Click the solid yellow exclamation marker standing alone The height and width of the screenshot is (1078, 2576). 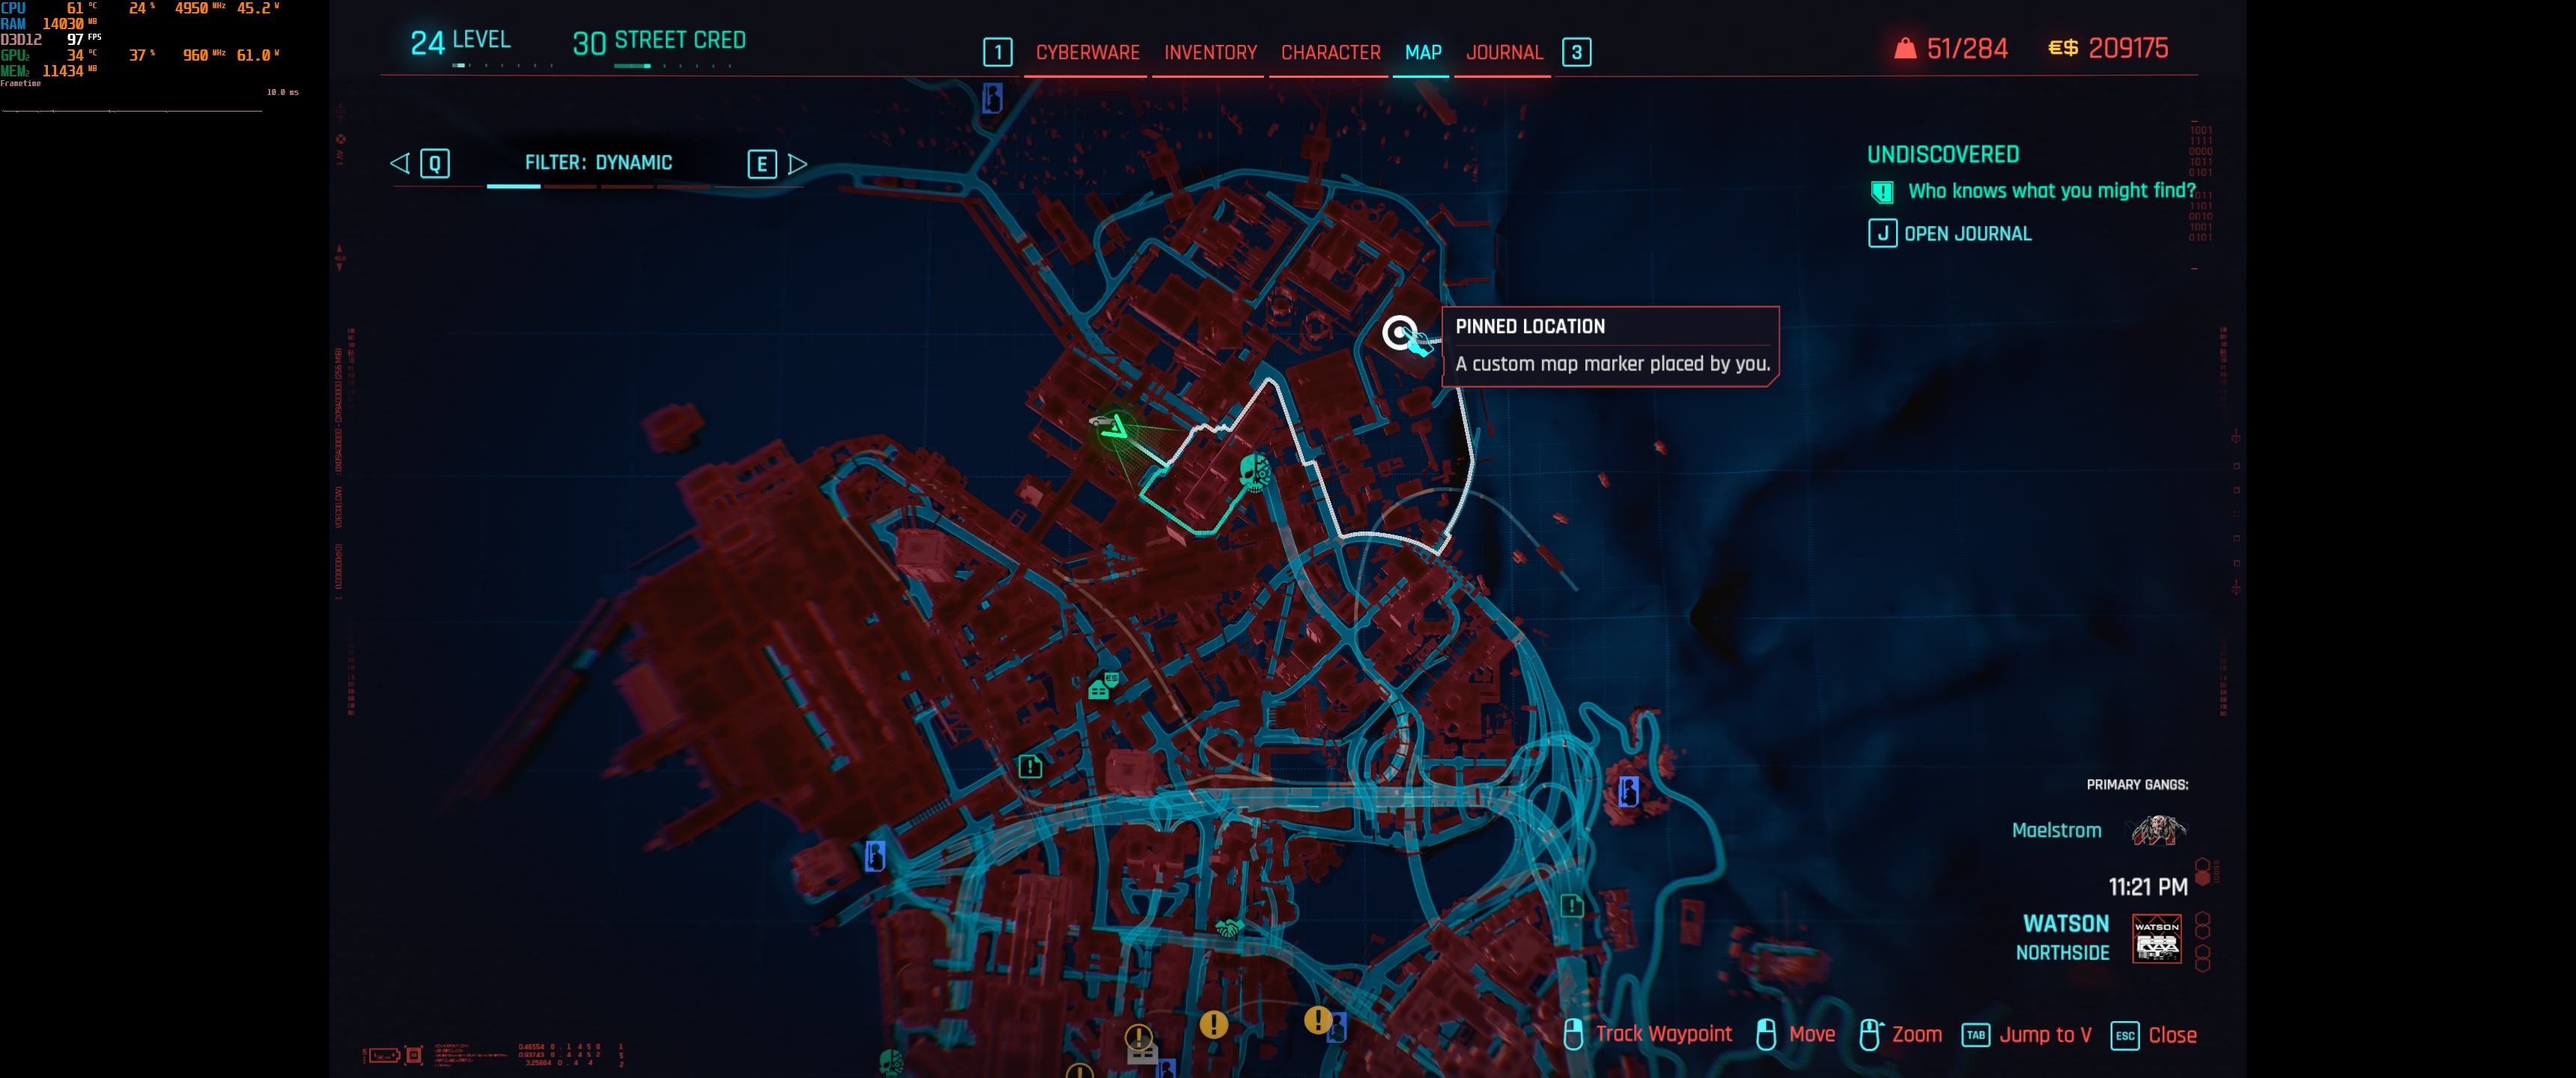(1213, 1024)
